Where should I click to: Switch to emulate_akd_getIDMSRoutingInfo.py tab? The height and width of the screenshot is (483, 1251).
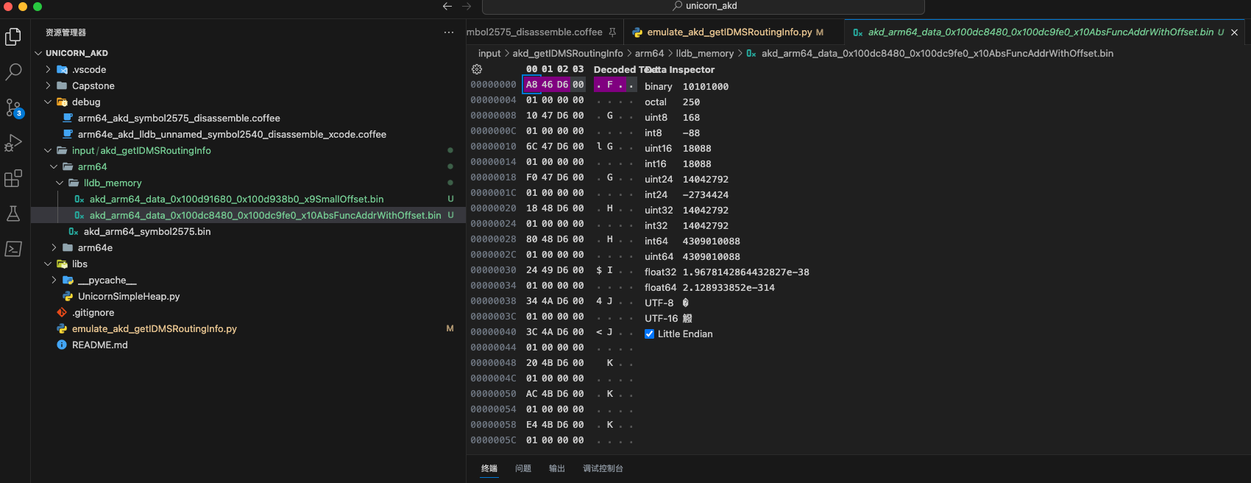734,32
